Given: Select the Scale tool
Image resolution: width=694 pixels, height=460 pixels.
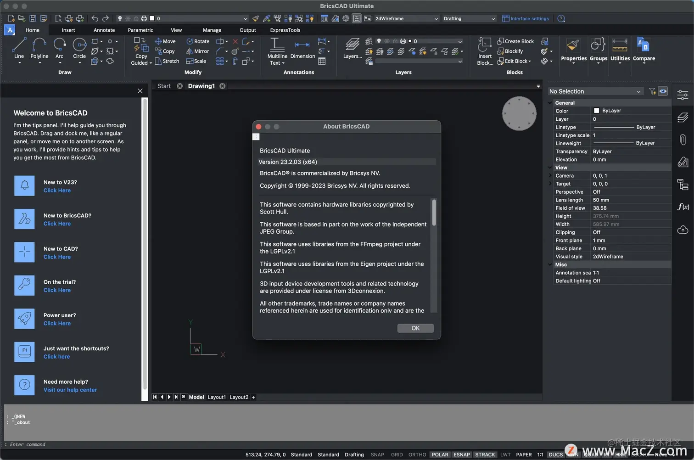Looking at the screenshot, I should click(x=196, y=61).
